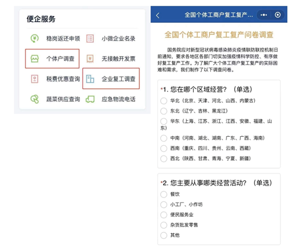The image size is (301, 250).
Task: Select the 华东 region radio button
Action: [x=164, y=121]
